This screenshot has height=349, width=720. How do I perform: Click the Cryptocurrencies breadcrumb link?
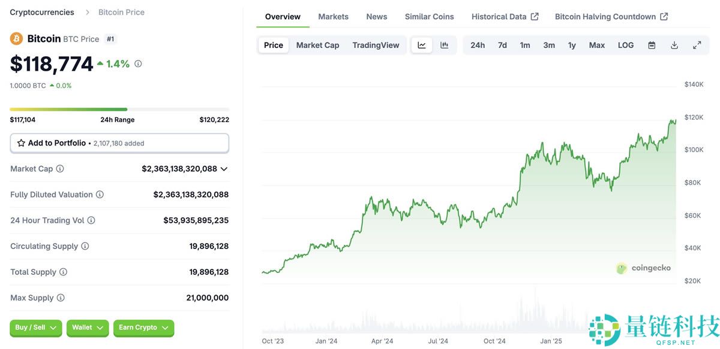pos(42,12)
